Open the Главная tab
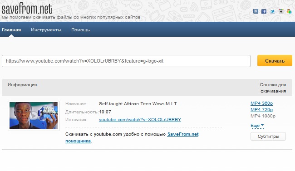The width and height of the screenshot is (295, 171). [x=11, y=30]
